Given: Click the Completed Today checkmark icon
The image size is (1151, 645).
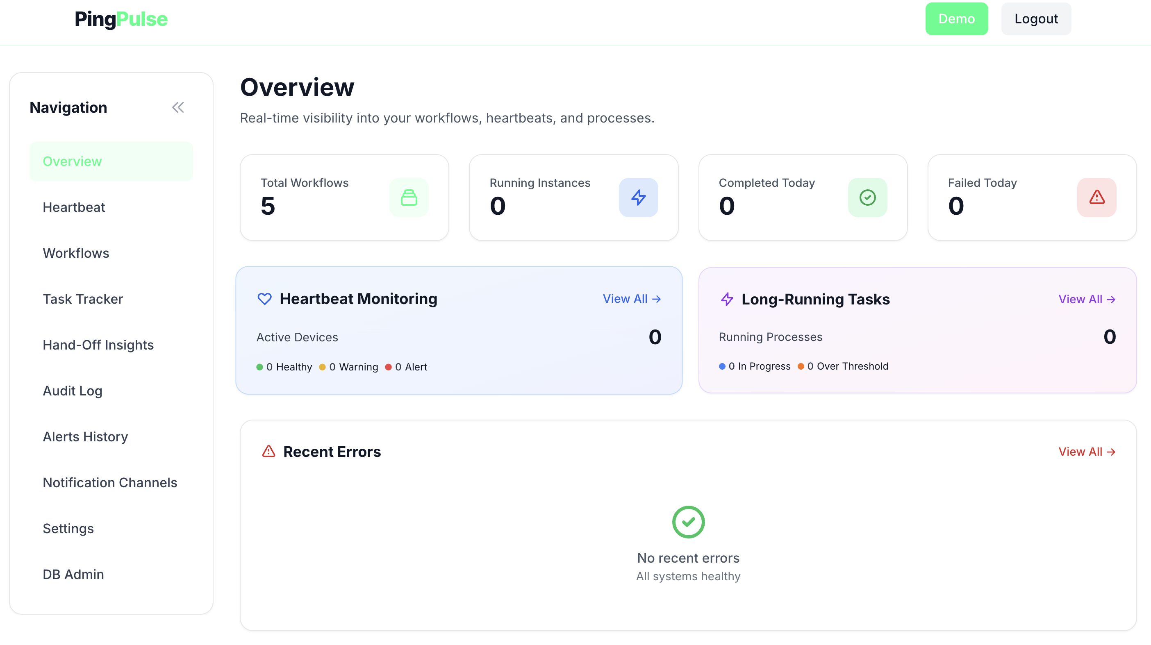Looking at the screenshot, I should point(867,198).
